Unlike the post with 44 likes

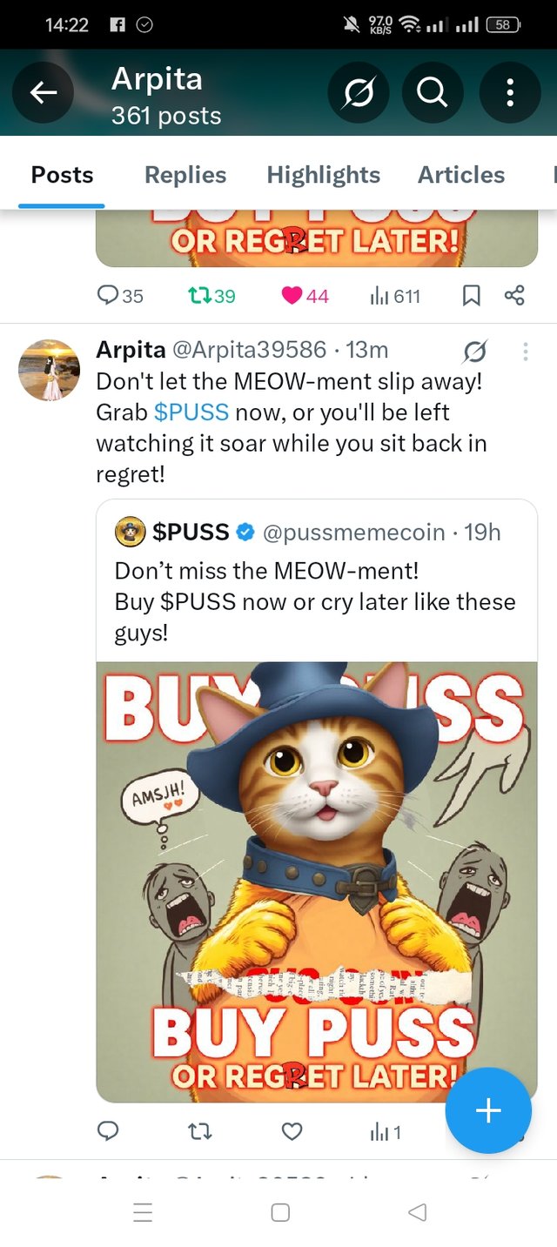coord(305,296)
